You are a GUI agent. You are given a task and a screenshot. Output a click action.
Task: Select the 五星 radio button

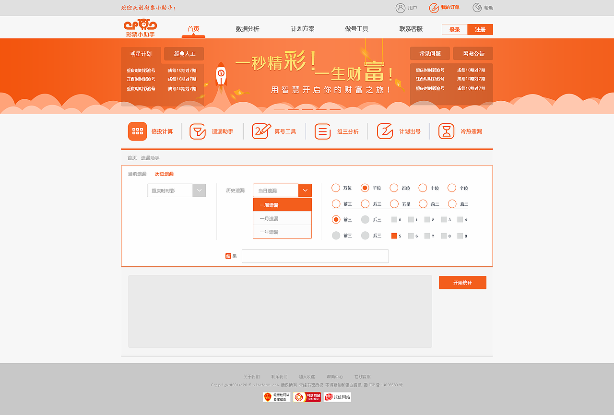tap(394, 204)
